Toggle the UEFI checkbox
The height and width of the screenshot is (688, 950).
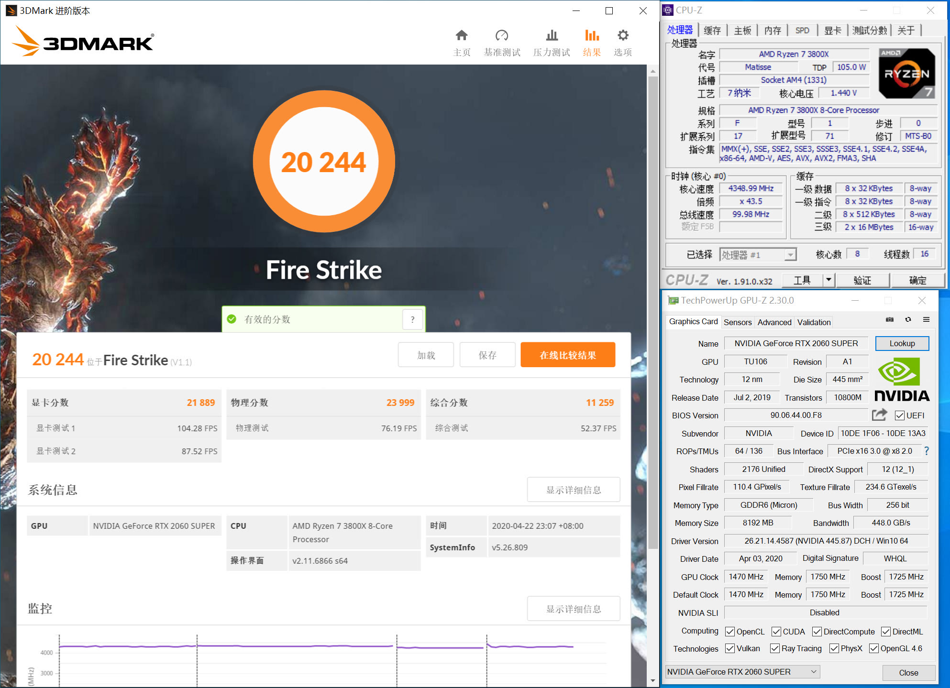point(901,415)
